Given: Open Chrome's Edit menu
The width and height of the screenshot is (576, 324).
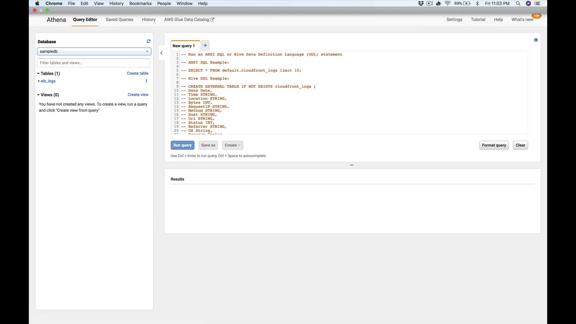Looking at the screenshot, I should click(x=84, y=4).
